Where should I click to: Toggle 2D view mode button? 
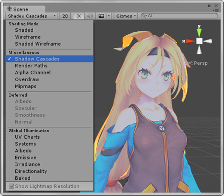[x=65, y=16]
